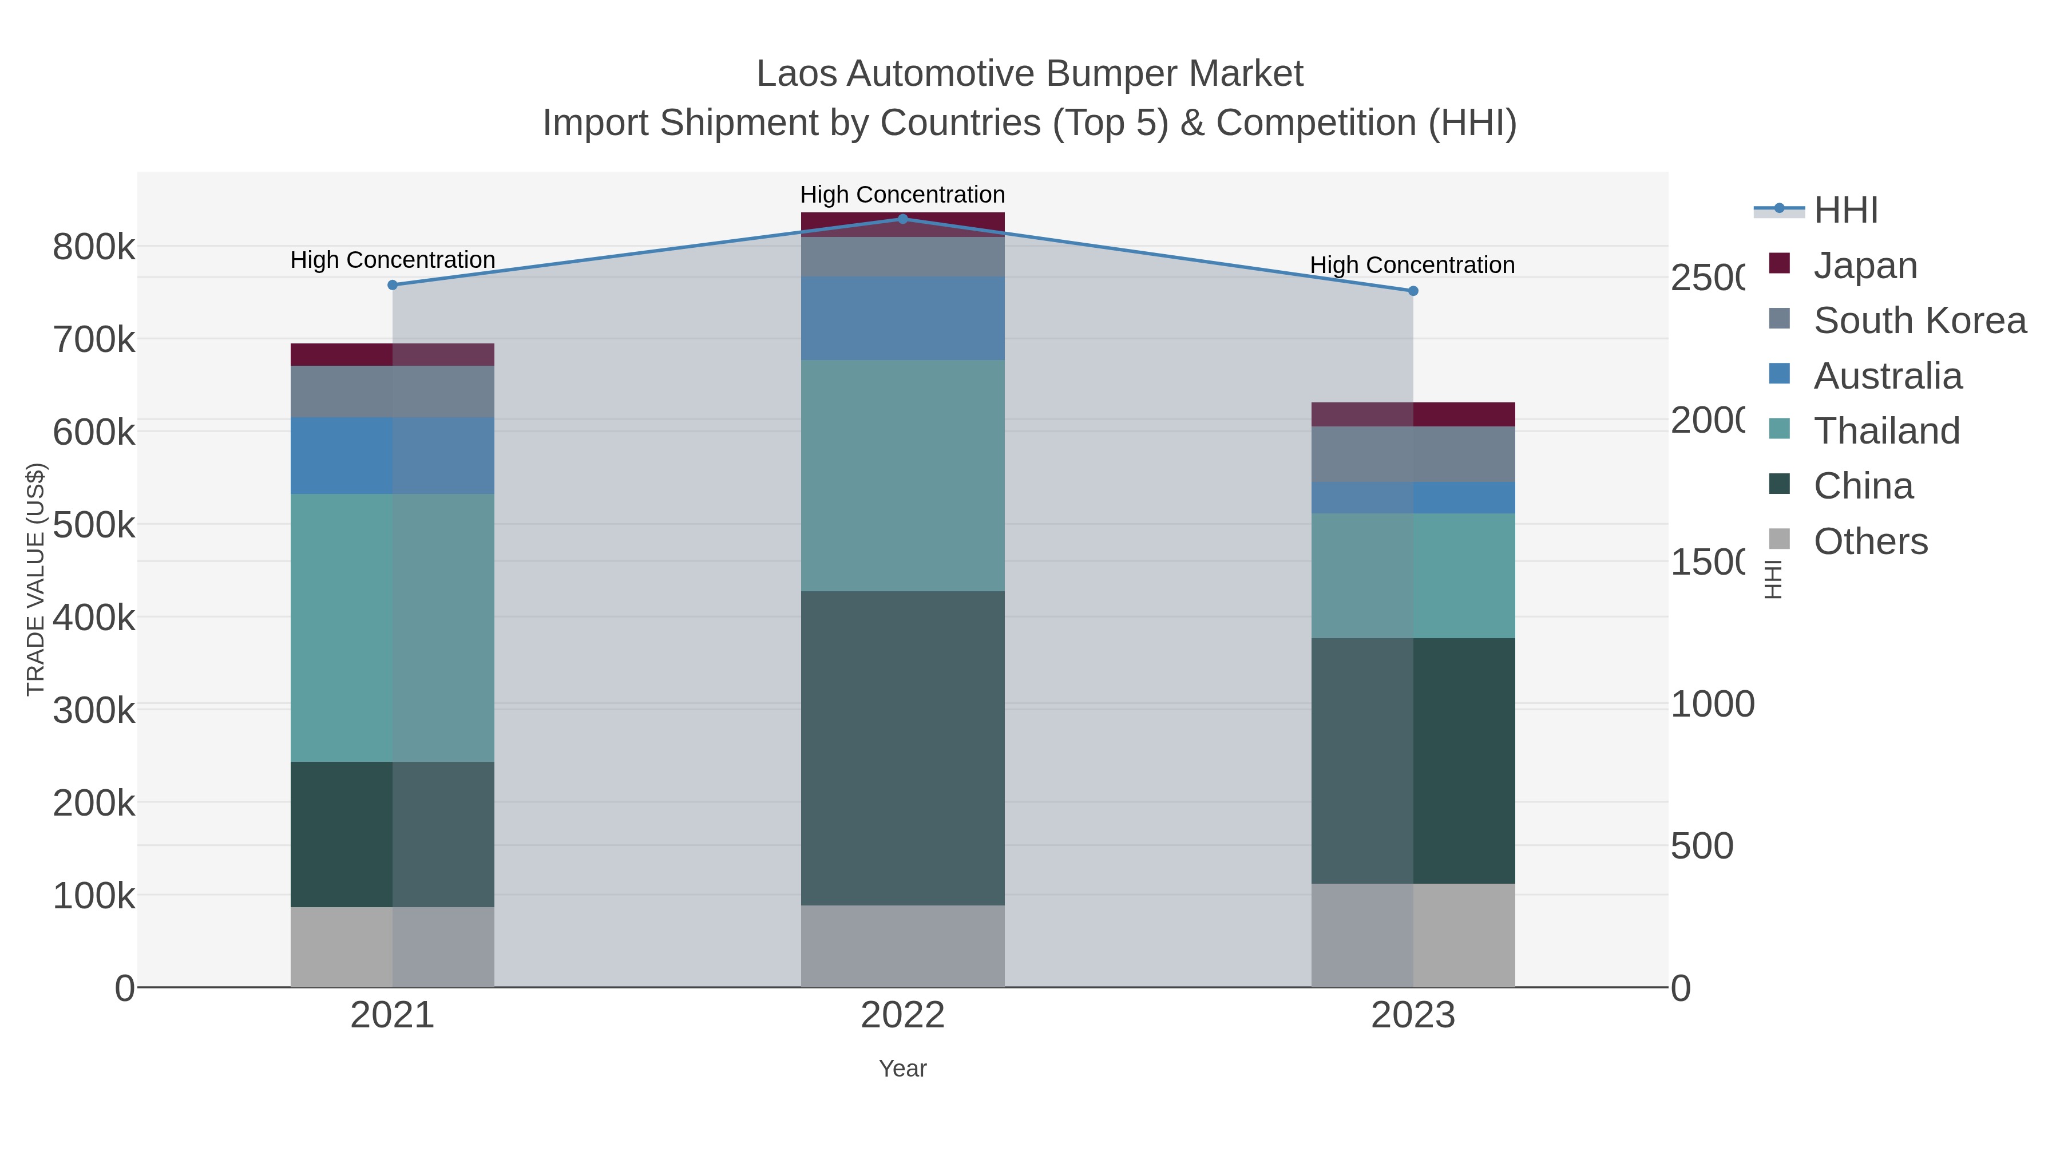
Task: Click the Australia blue legend swatch
Action: click(1779, 374)
